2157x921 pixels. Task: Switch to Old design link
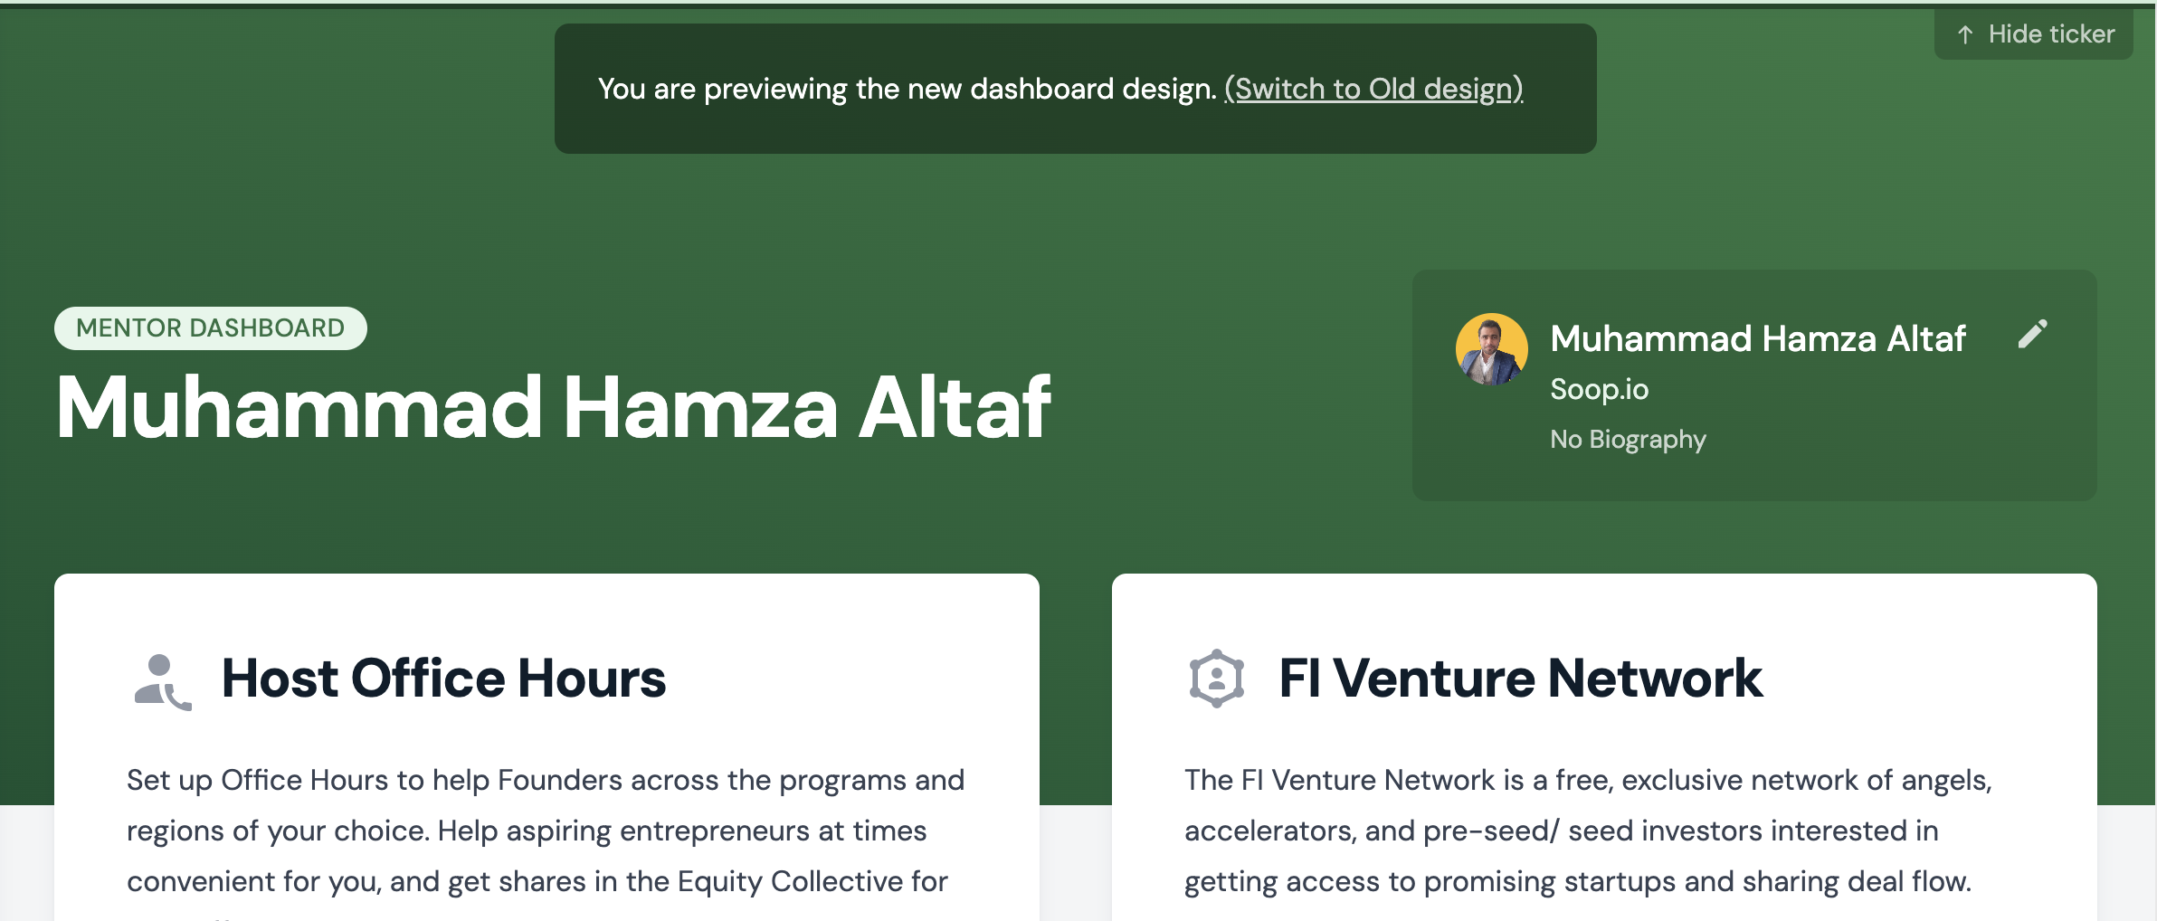click(x=1373, y=89)
